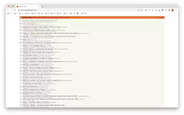Open the Extensions puzzle-piece menu
184x115 pixels.
(162, 10)
